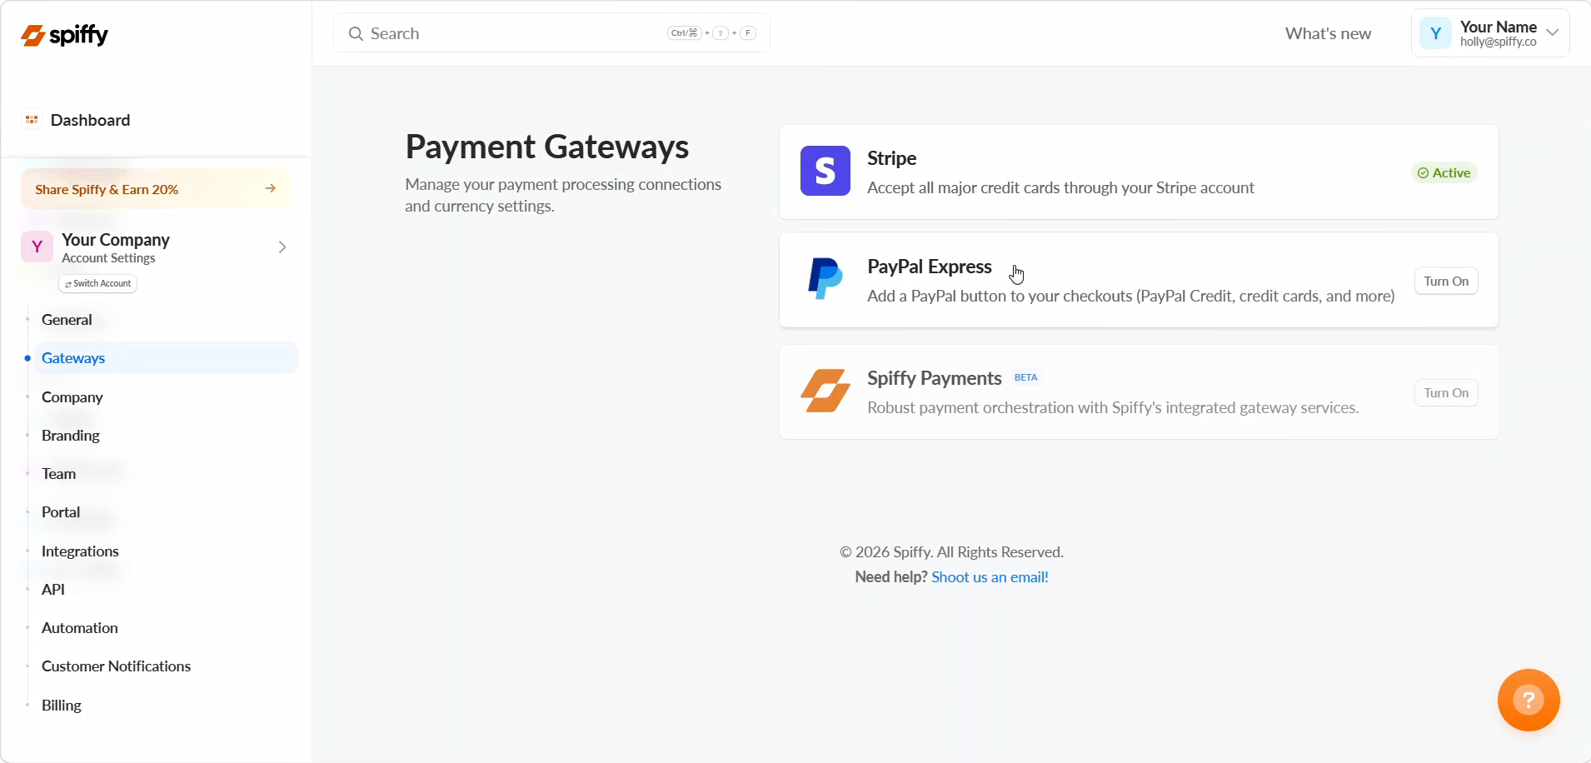The height and width of the screenshot is (763, 1591).
Task: Click the user avatar Y in the header
Action: (x=1435, y=33)
